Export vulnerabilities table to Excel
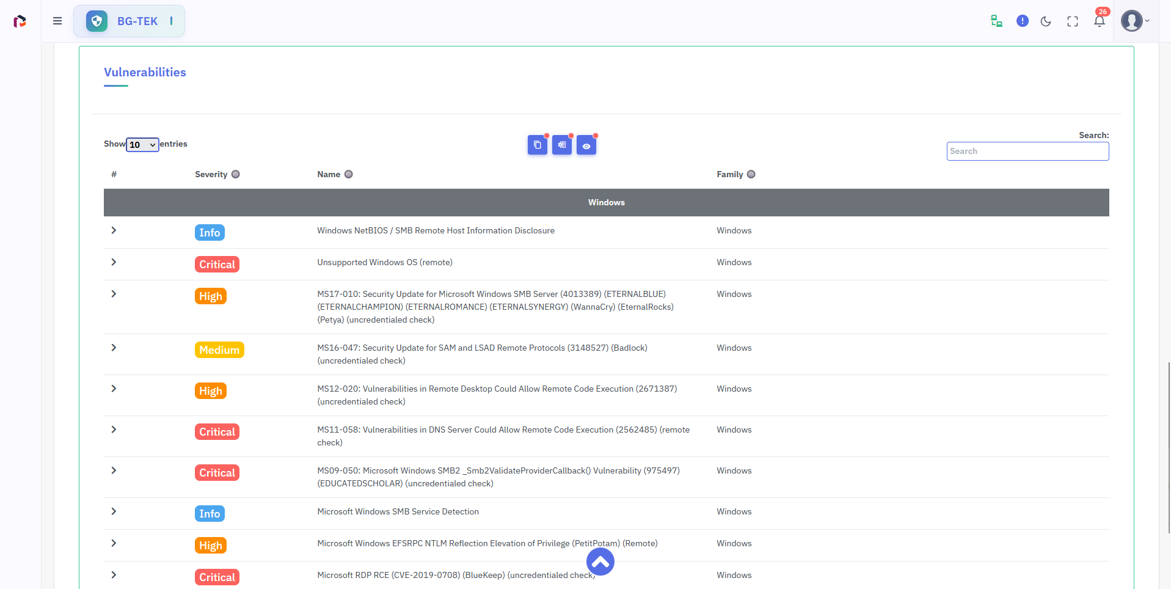1171x589 pixels. [561, 145]
